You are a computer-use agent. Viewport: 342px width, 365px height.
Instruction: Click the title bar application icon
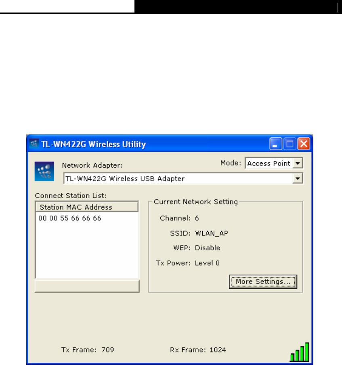point(34,144)
